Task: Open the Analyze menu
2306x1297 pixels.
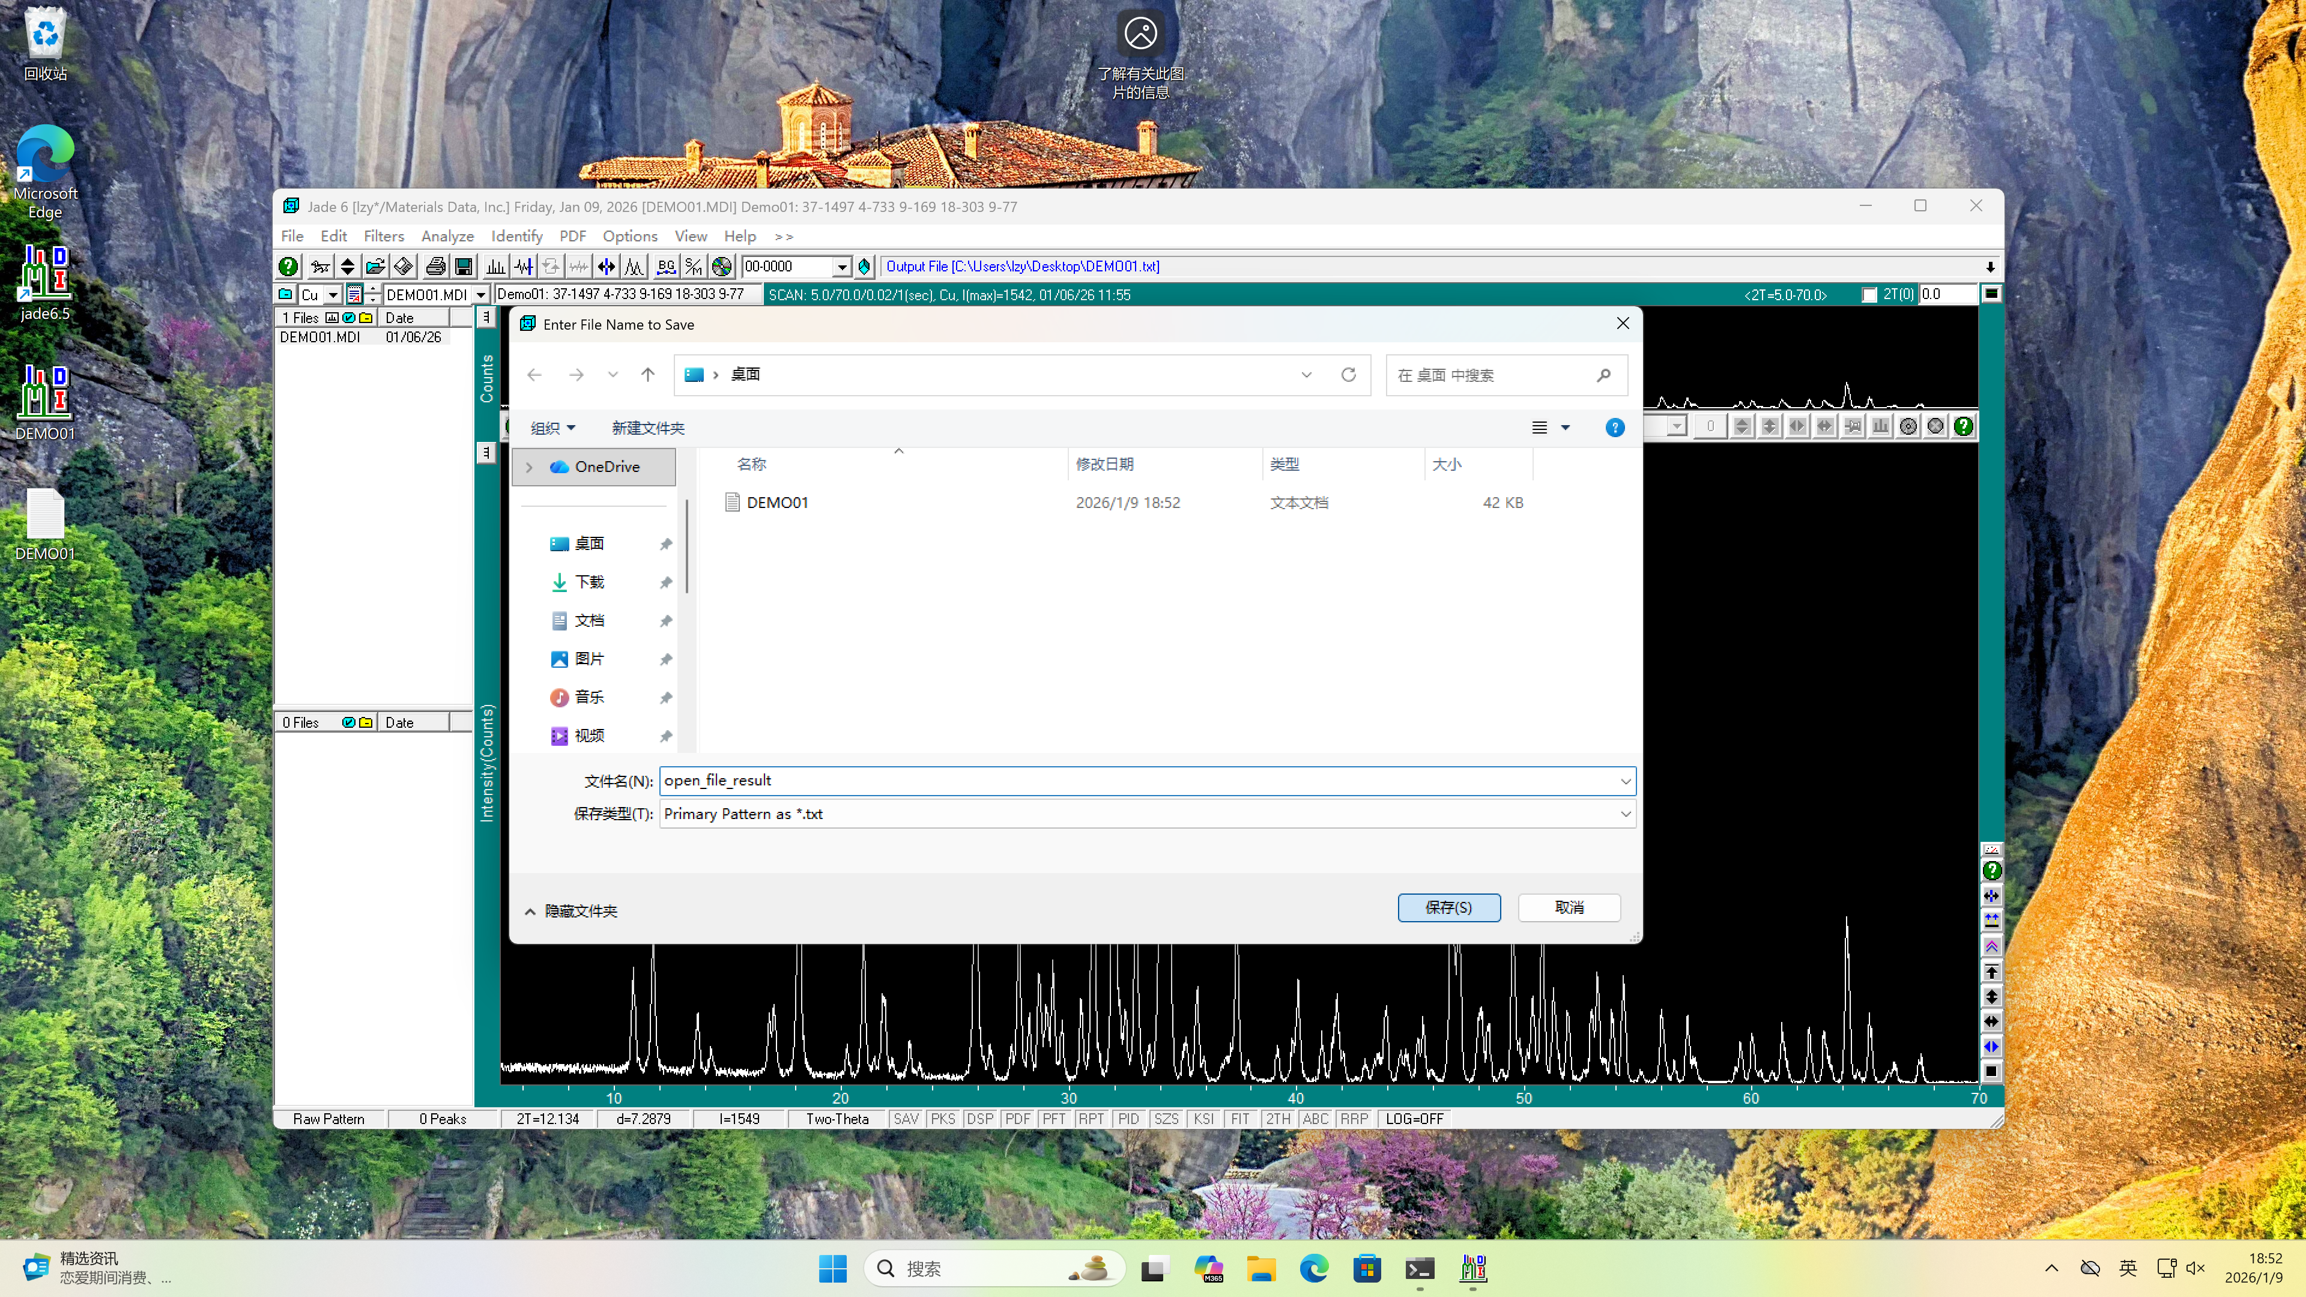Action: pyautogui.click(x=447, y=235)
